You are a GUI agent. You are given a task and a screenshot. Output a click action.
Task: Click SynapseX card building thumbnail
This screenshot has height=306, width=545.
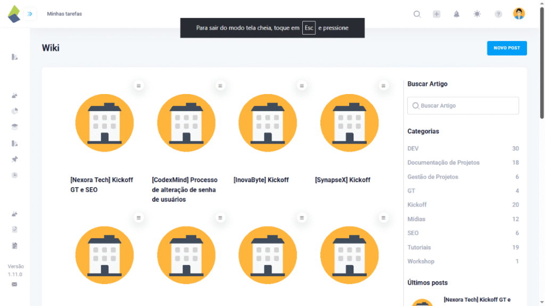(349, 123)
